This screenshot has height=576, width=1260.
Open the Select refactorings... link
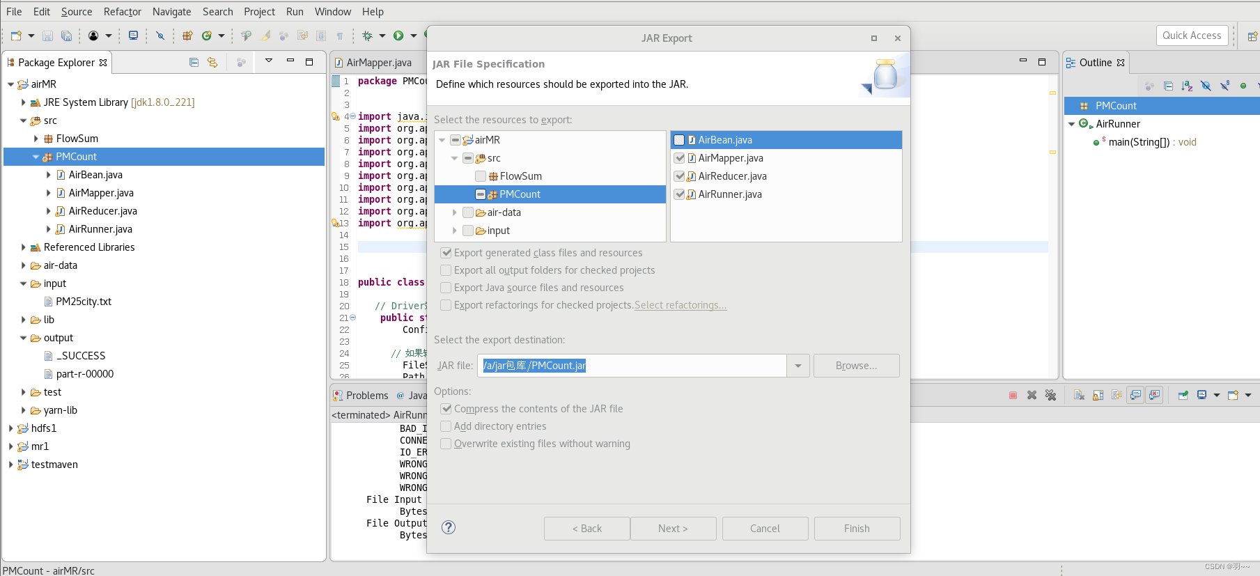pos(680,305)
